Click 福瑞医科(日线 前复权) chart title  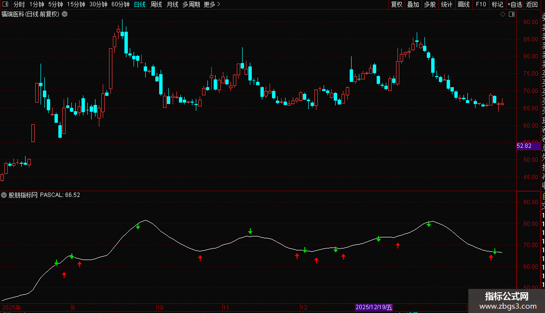click(x=30, y=14)
